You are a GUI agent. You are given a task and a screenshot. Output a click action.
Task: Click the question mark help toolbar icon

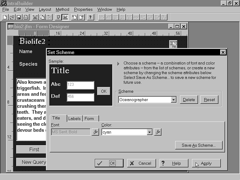91,17
